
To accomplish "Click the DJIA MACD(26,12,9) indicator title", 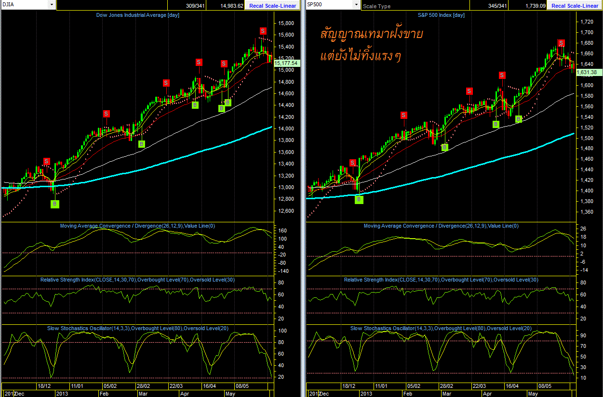I will click(x=137, y=226).
